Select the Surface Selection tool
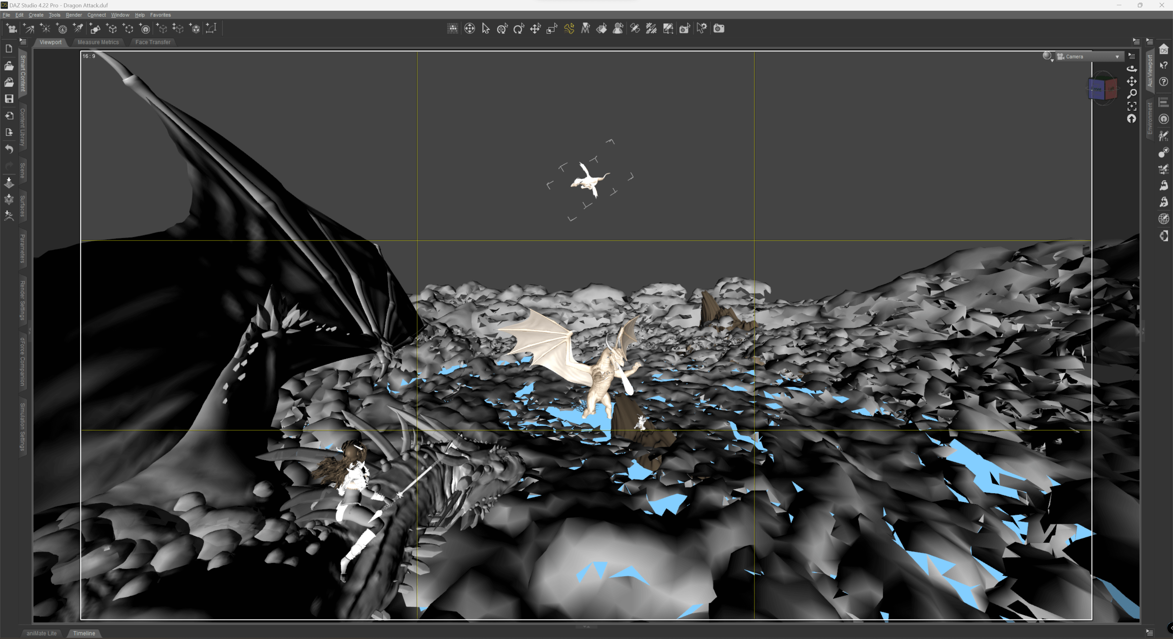 [x=601, y=29]
